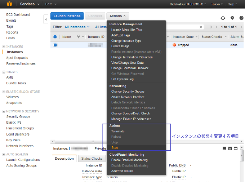Refresh the instance list

tap(223, 18)
